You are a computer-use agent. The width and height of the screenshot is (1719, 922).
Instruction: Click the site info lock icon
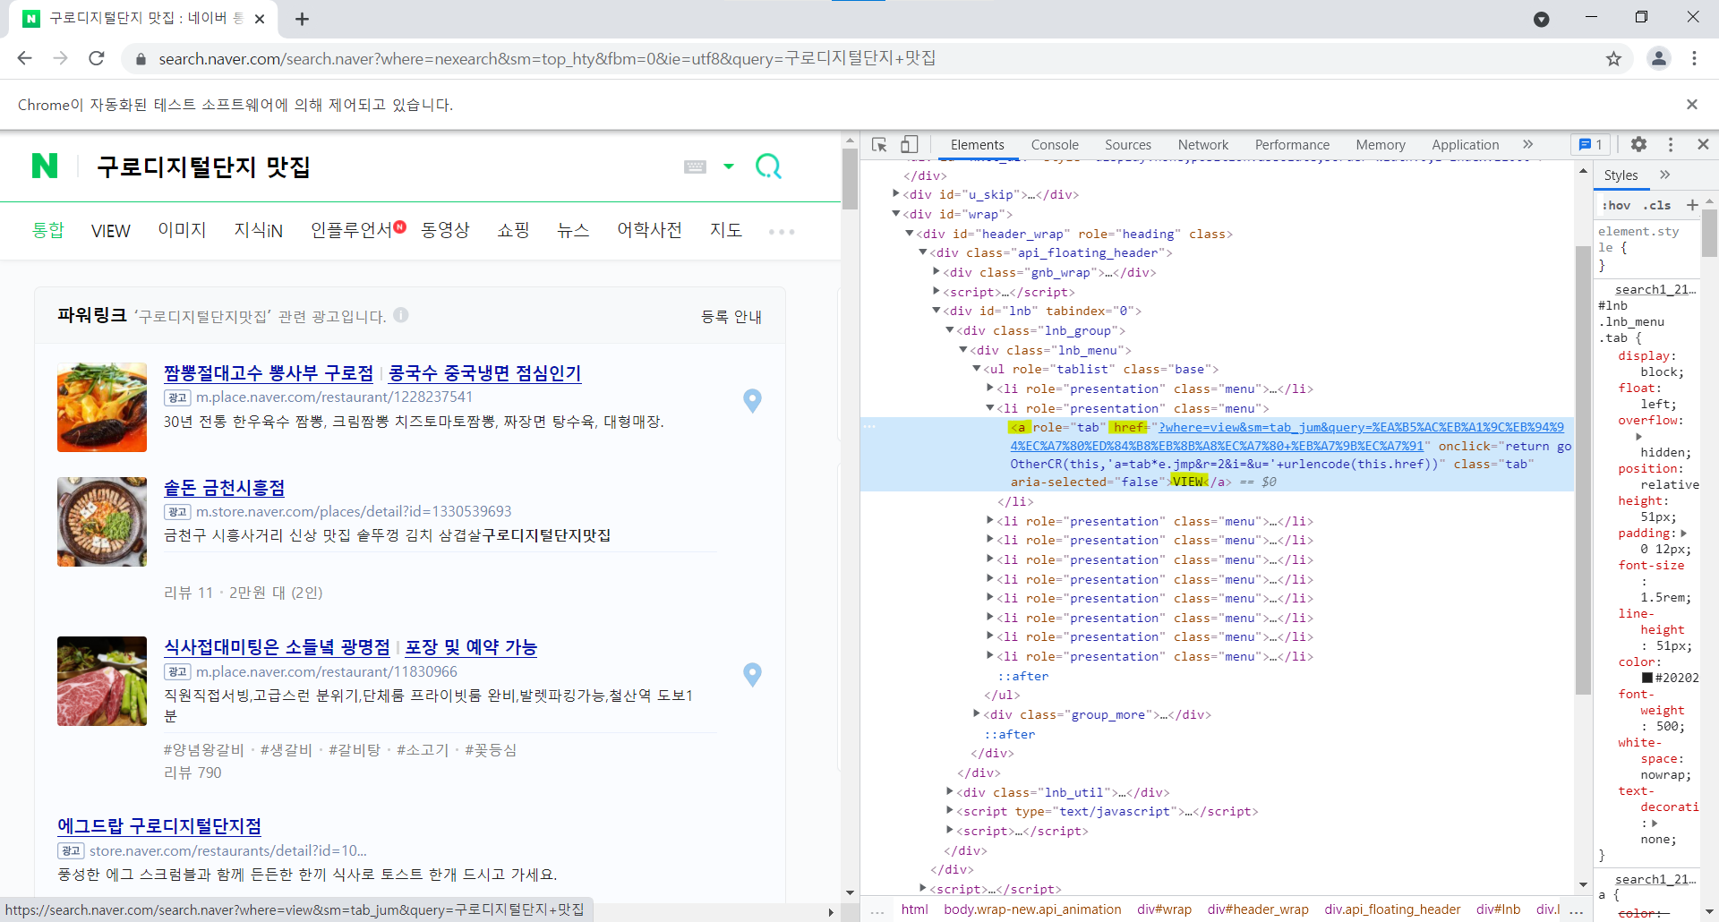[140, 59]
